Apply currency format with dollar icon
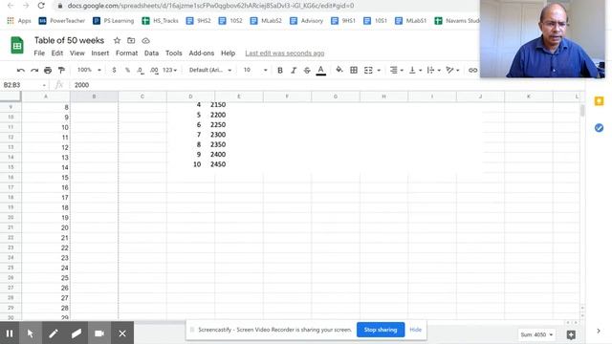Image resolution: width=612 pixels, height=344 pixels. (114, 70)
